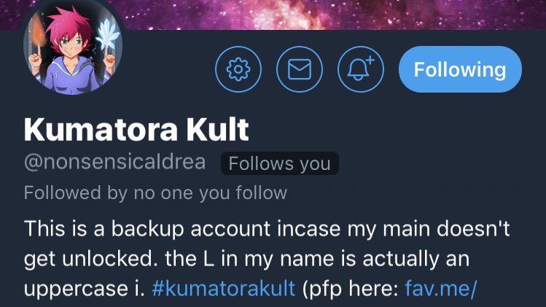
Task: Enable tweet notifications with bell plus icon
Action: pyautogui.click(x=361, y=69)
